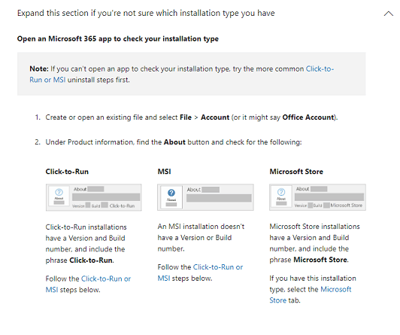Open the Microsoft Store tab link
400x335 pixels.
(x=311, y=294)
